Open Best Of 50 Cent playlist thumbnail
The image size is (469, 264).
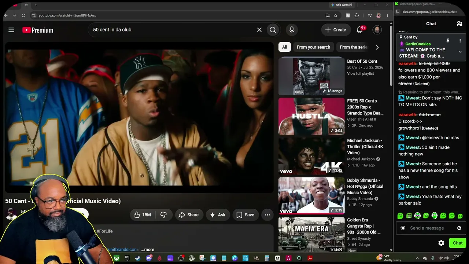(311, 77)
